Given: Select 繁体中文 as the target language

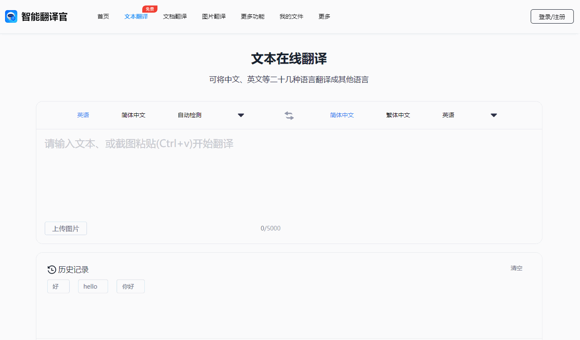Looking at the screenshot, I should 398,115.
